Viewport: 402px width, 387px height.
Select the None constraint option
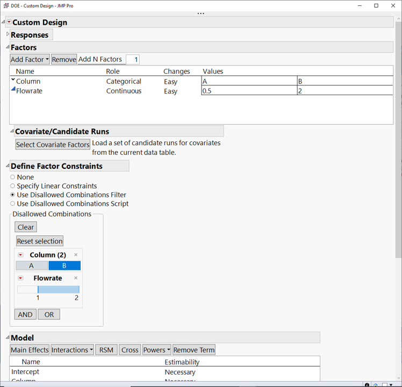(12, 177)
